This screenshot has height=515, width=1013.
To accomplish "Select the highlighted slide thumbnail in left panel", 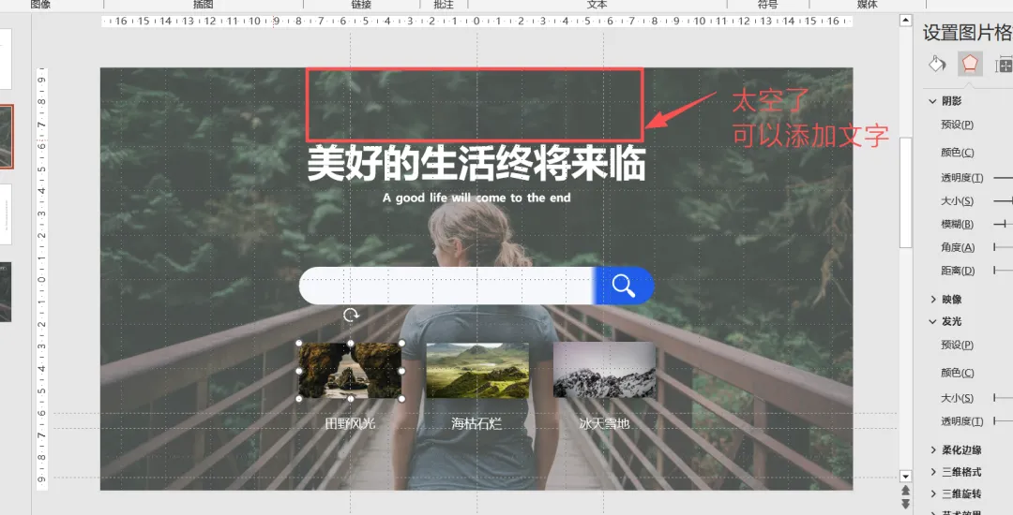I will tap(6, 138).
